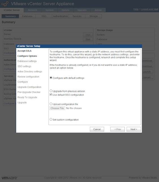159x182 pixels.
Task: Select Pre-Upgrade Checker wizard step
Action: pyautogui.click(x=29, y=92)
